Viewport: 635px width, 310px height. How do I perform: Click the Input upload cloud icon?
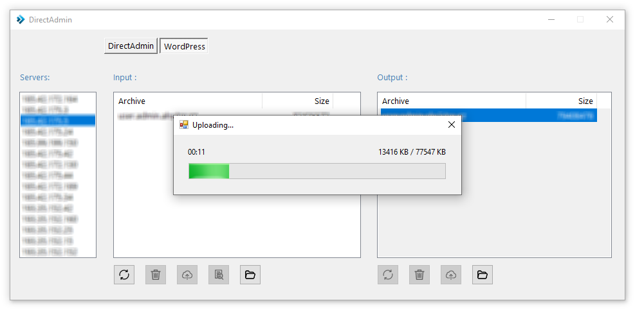pos(187,275)
